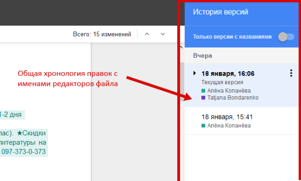
Task: Expand the 18 января, 16:06 version details
Action: [x=195, y=73]
